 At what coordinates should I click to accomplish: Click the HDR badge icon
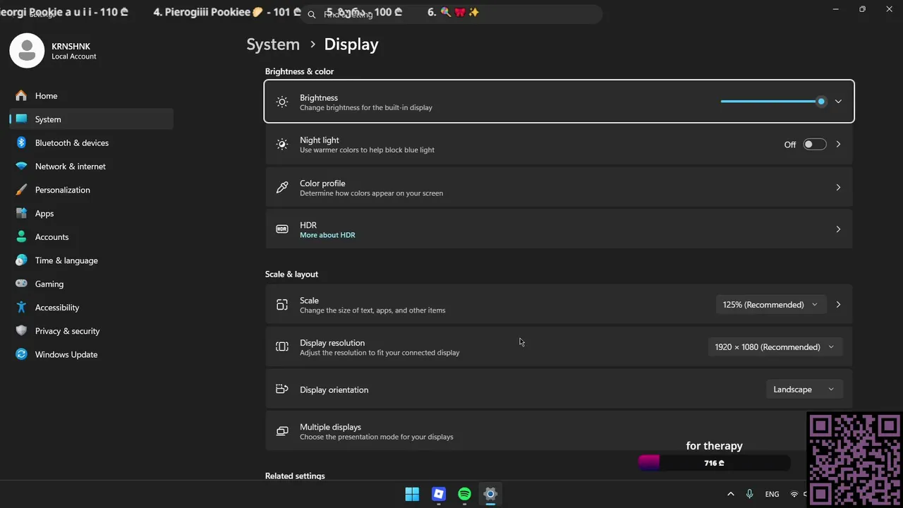coord(282,229)
